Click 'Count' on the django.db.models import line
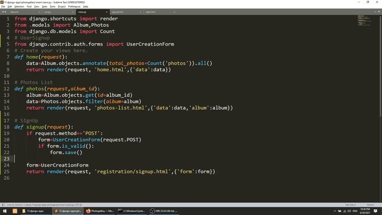 (107, 32)
